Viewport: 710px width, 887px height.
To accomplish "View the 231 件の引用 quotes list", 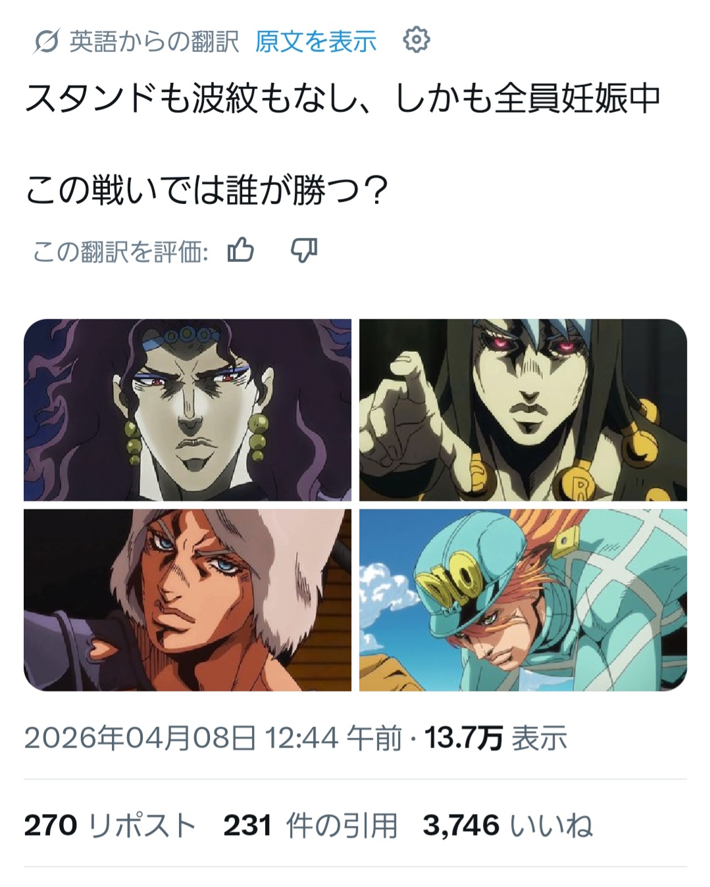I will point(311,825).
